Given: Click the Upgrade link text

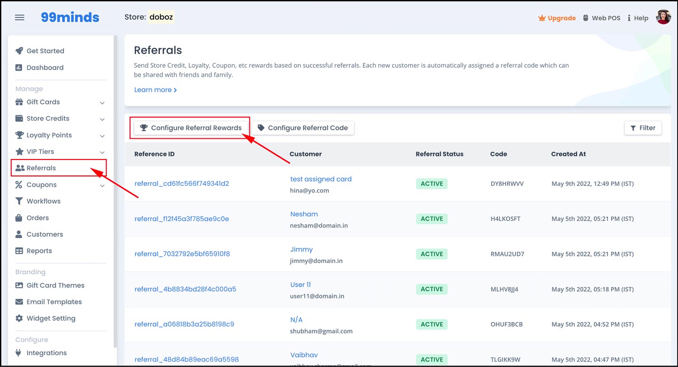Looking at the screenshot, I should [x=562, y=18].
